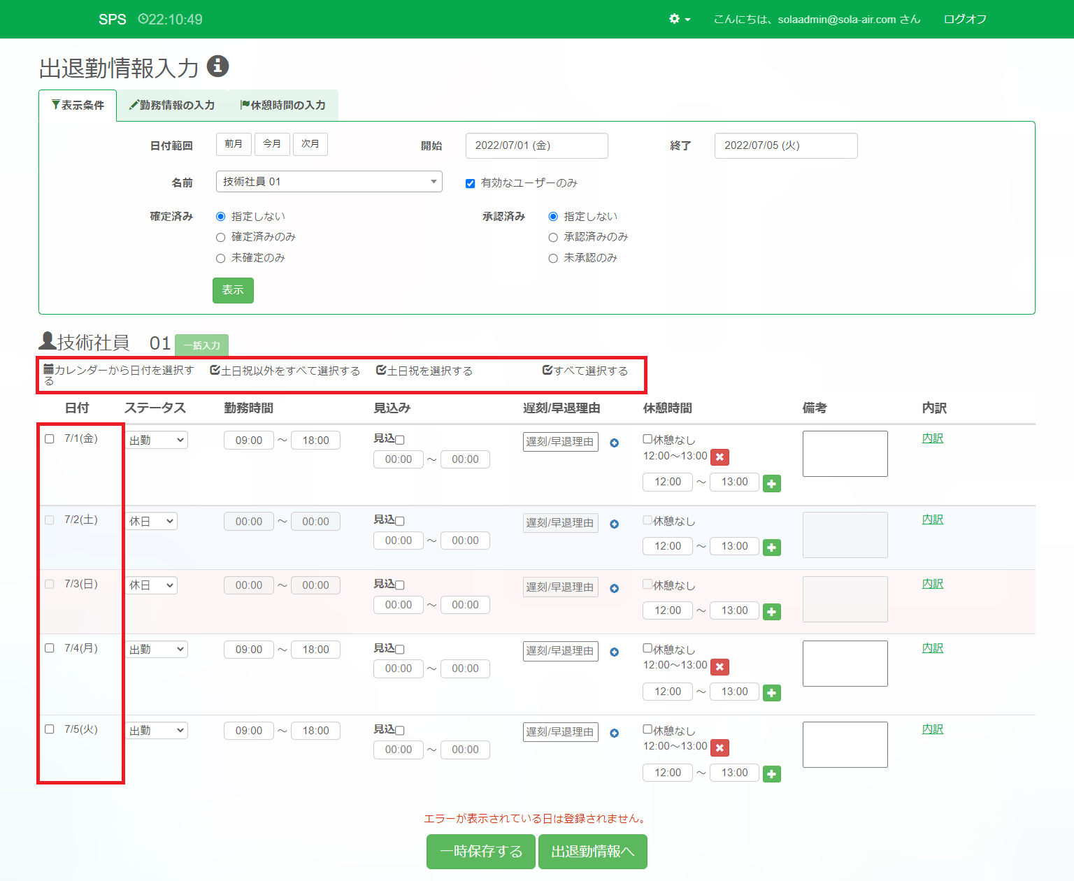Delete the 12:00～13:00 break on 7/1 row
1074x881 pixels.
(719, 457)
